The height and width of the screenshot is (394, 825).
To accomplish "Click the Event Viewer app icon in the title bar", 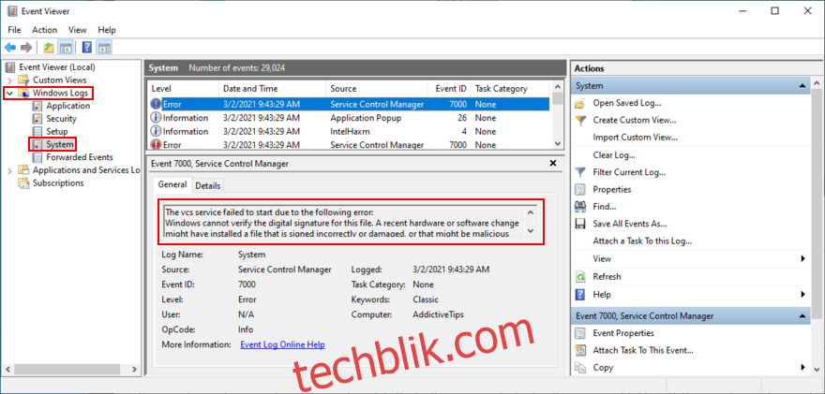I will 12,11.
